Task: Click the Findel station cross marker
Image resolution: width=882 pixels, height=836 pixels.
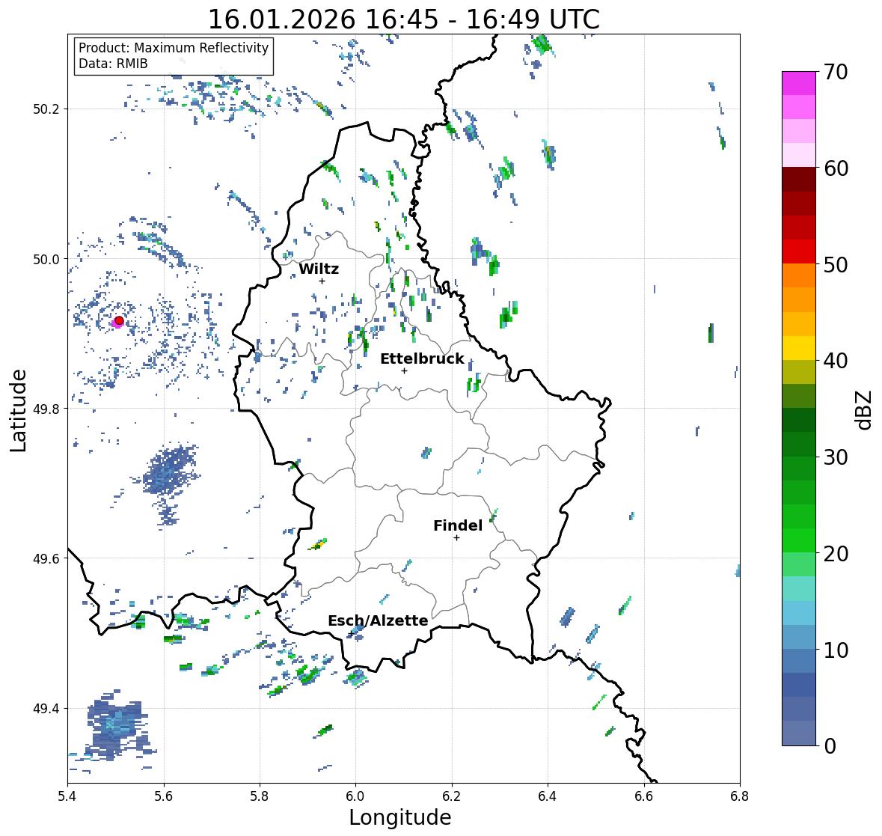Action: pyautogui.click(x=456, y=538)
